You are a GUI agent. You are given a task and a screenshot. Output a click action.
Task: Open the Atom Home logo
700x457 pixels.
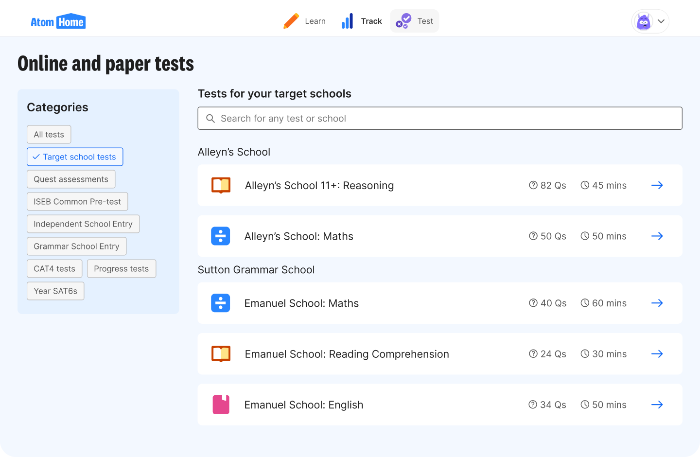(58, 21)
